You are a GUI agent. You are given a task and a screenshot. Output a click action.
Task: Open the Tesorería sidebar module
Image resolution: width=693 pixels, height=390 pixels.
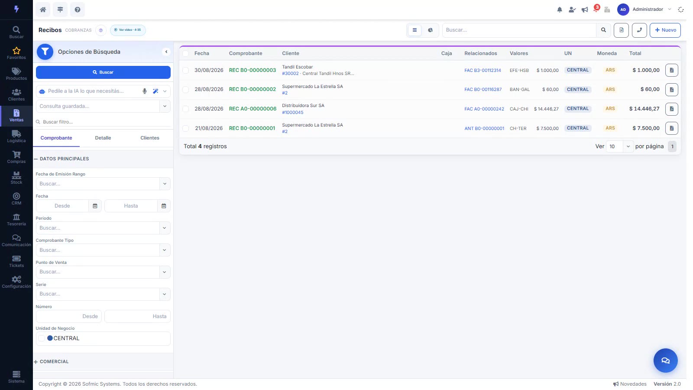click(16, 220)
